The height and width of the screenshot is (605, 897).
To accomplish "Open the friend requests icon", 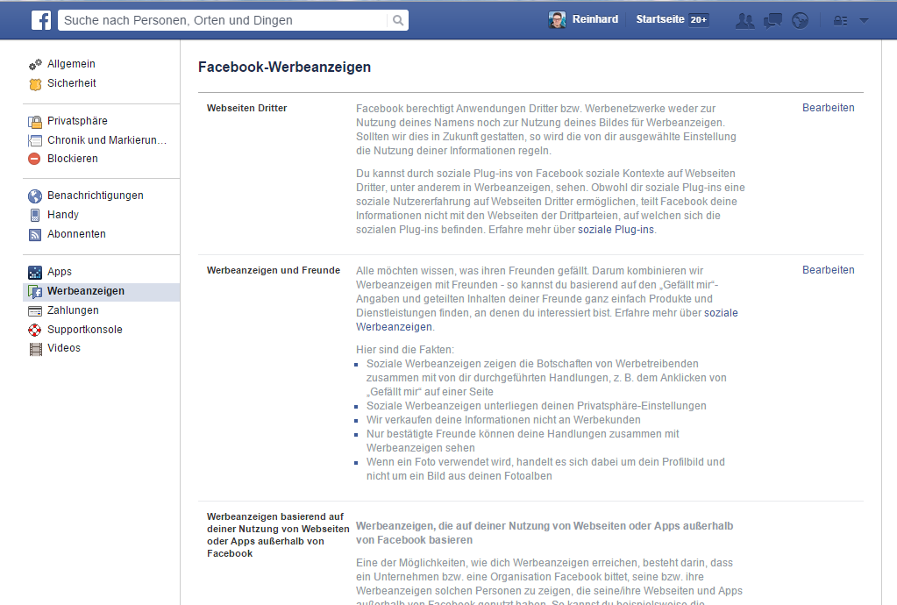I will coord(744,18).
